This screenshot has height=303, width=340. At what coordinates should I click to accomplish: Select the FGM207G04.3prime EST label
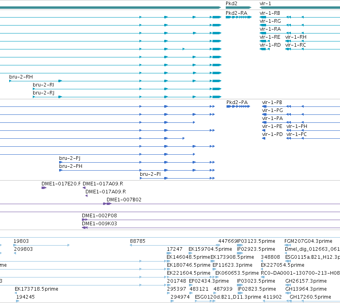(x=308, y=241)
